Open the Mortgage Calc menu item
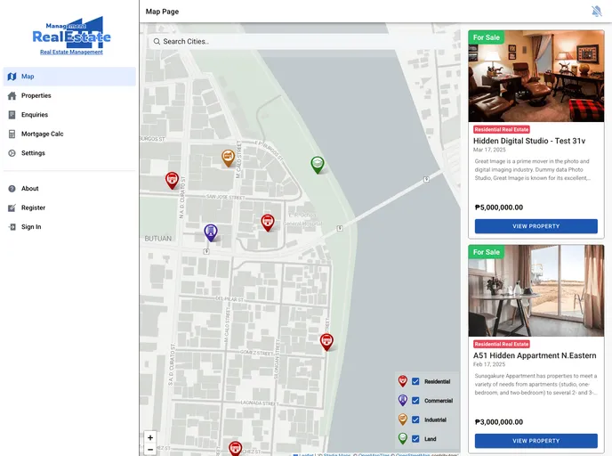Viewport: 612px width, 456px height. tap(69, 134)
